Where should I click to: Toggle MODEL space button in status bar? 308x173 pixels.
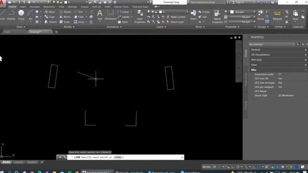pos(206,167)
